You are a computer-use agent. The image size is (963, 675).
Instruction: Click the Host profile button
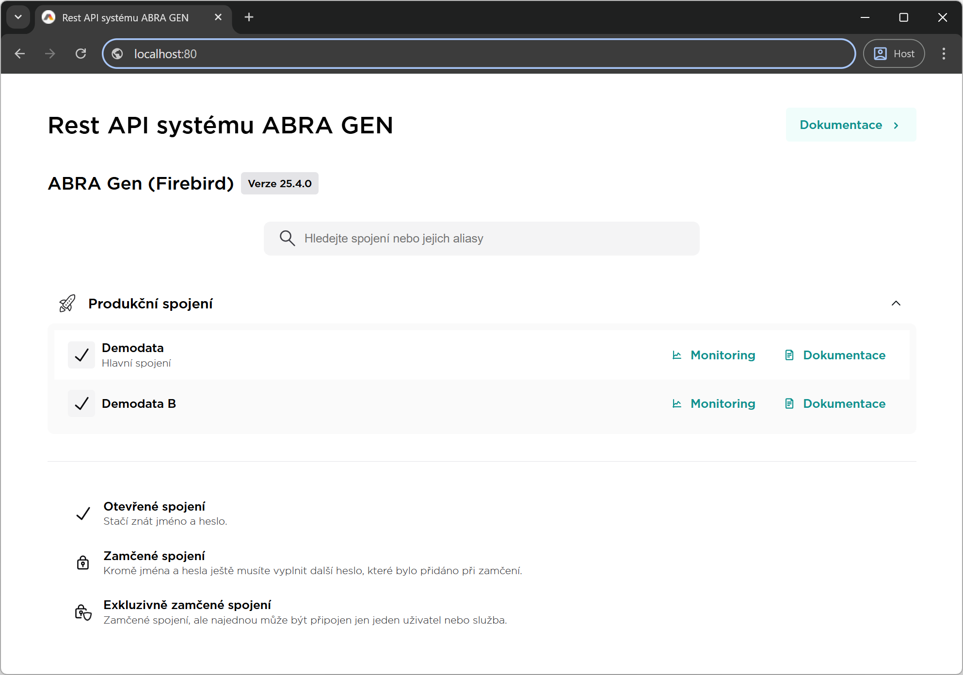pos(894,54)
